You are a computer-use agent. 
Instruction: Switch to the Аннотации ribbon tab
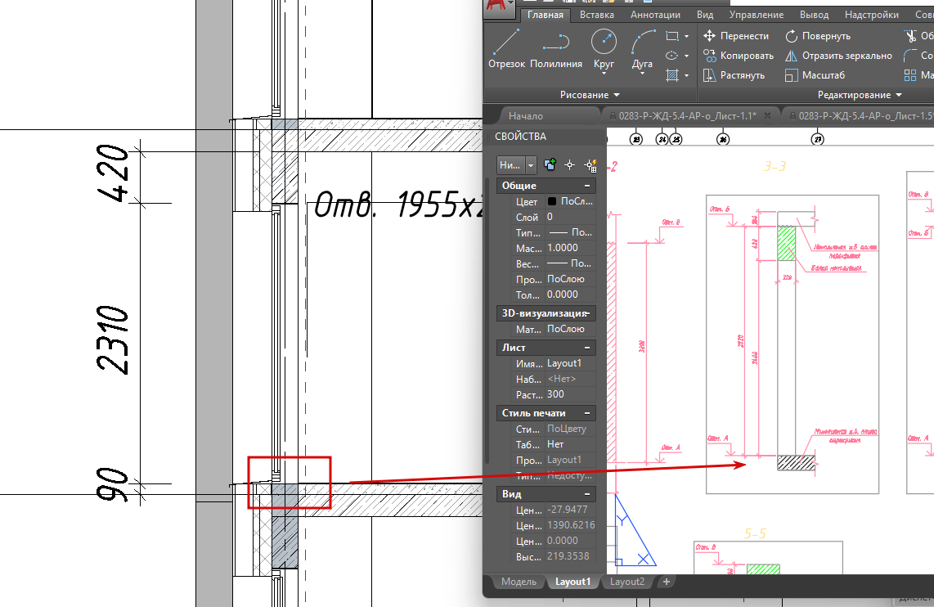point(655,15)
